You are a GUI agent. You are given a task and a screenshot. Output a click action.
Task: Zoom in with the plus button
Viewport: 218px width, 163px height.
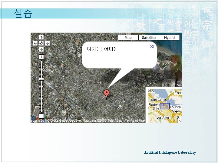(41, 57)
